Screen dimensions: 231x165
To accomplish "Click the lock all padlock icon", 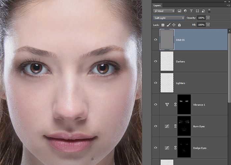I will pyautogui.click(x=179, y=25).
